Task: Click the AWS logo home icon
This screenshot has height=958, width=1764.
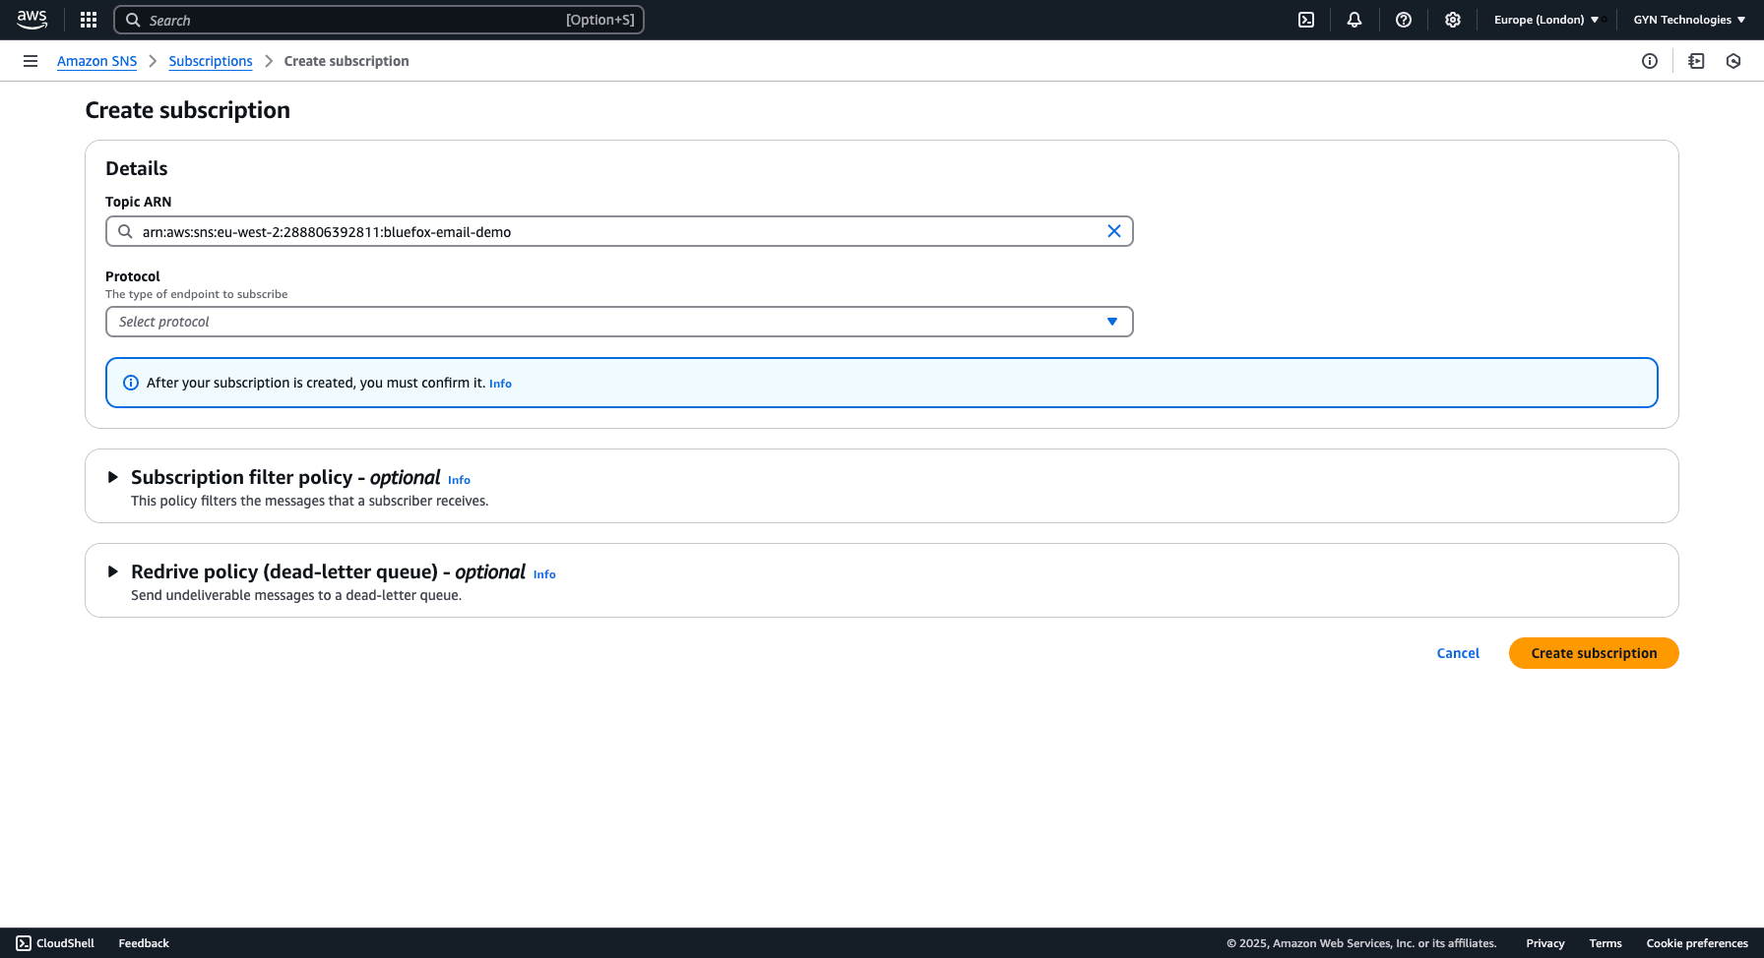Action: (x=32, y=20)
